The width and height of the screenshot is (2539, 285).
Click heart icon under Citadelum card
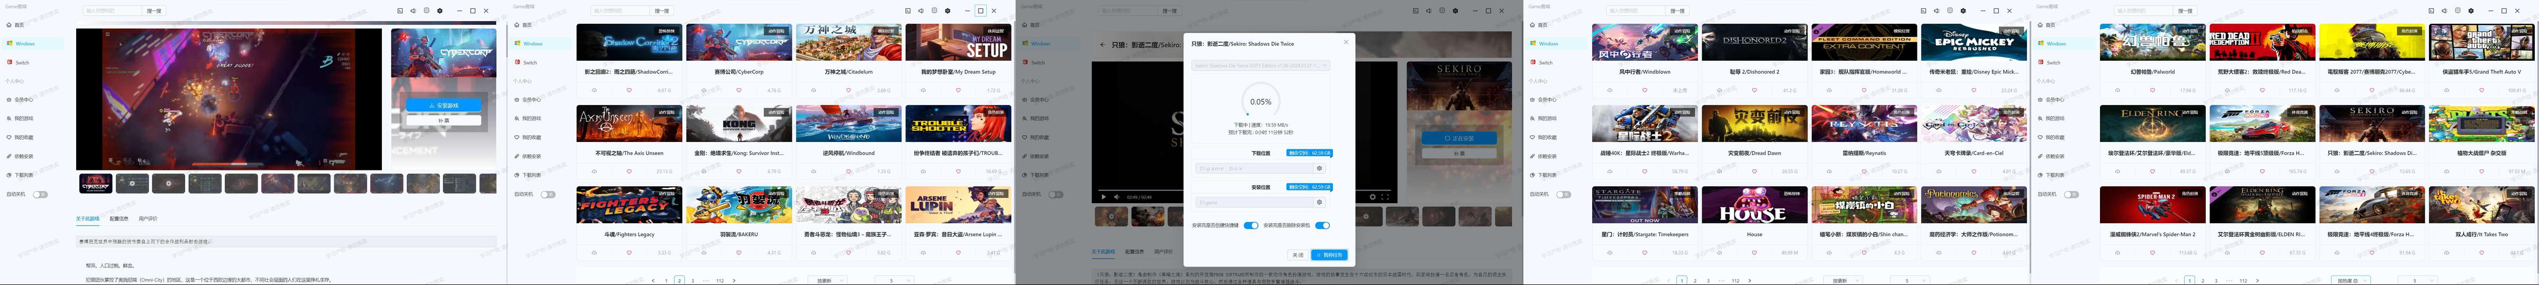tap(848, 90)
